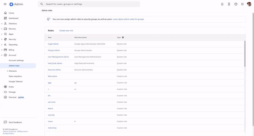The width and height of the screenshot is (254, 136).
Task: Click the Reporting bar chart icon
Action: [x=5, y=45]
